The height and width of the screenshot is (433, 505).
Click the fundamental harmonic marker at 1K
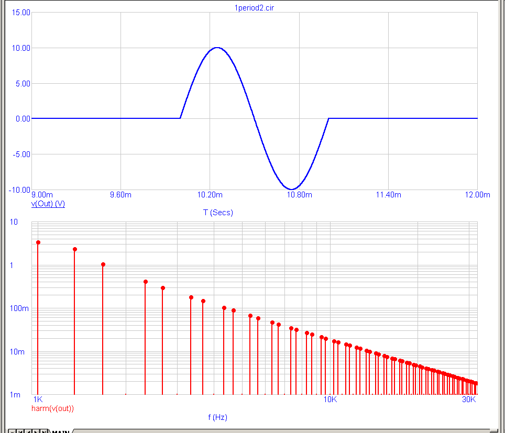point(38,242)
